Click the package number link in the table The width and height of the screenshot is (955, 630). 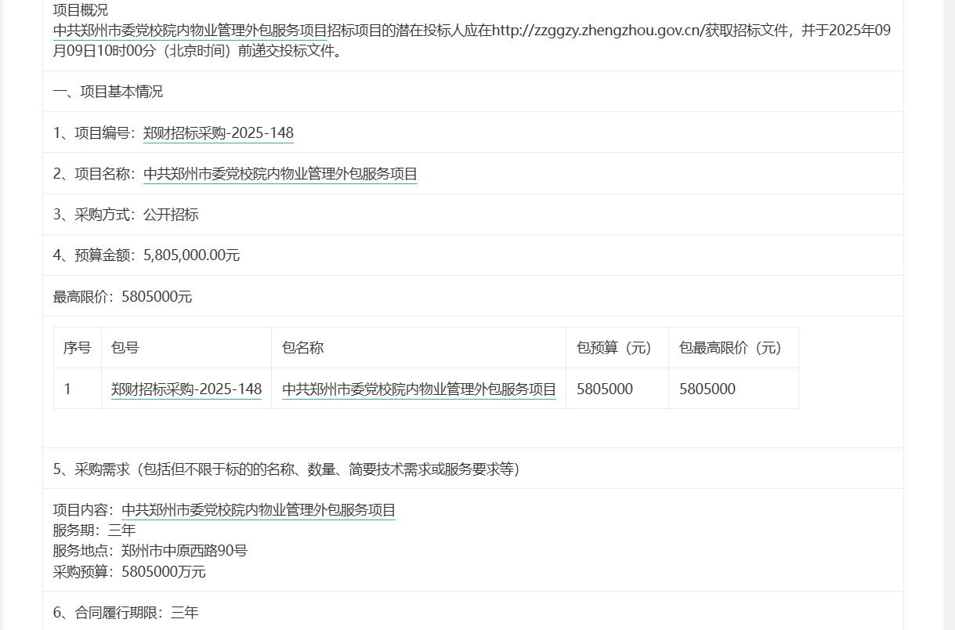tap(186, 389)
